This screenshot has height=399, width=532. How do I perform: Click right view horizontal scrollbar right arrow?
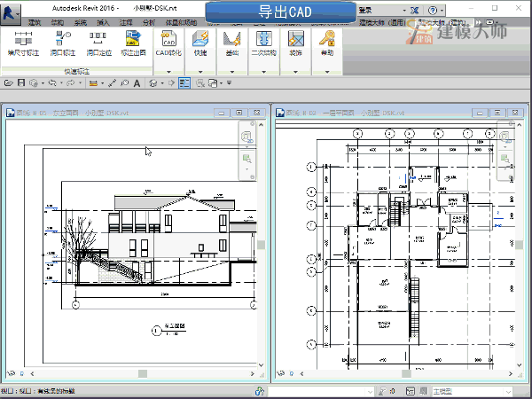(x=511, y=373)
